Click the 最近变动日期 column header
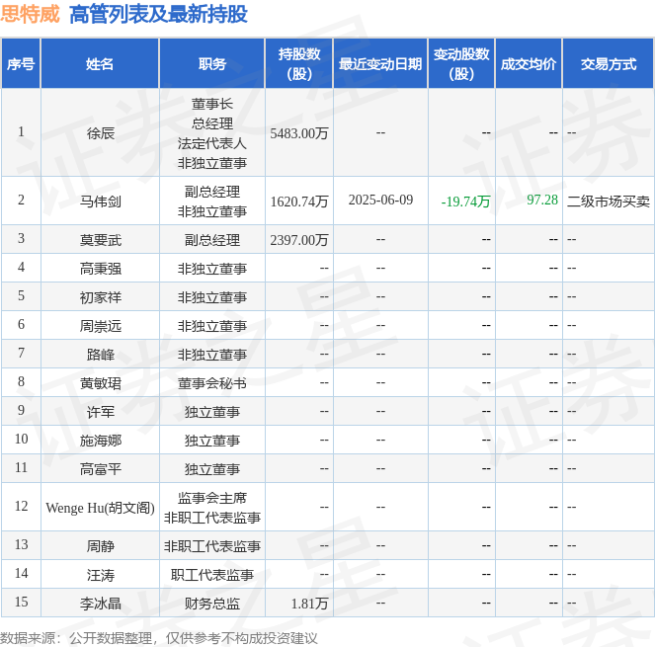Screen dimensions: 655x647 (x=380, y=64)
